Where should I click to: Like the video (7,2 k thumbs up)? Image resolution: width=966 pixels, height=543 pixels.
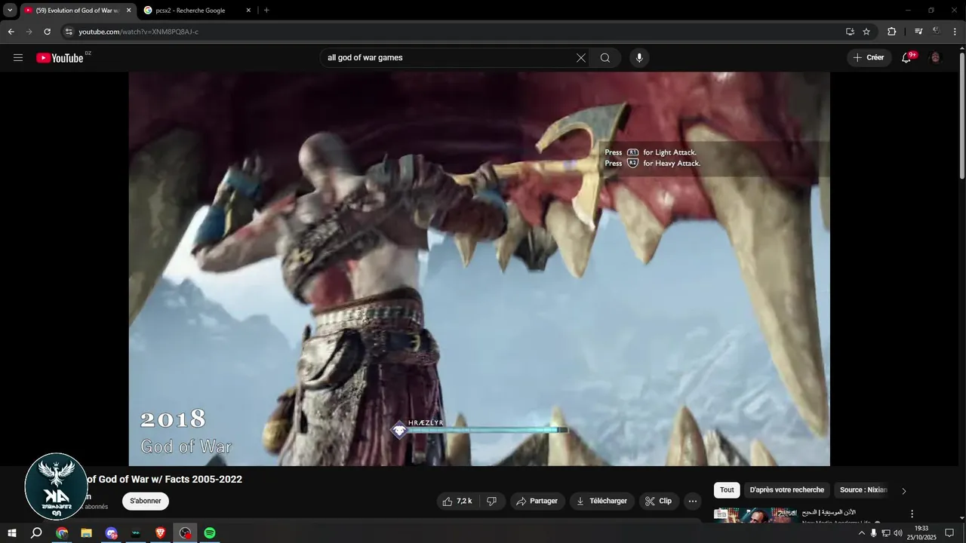pos(459,501)
